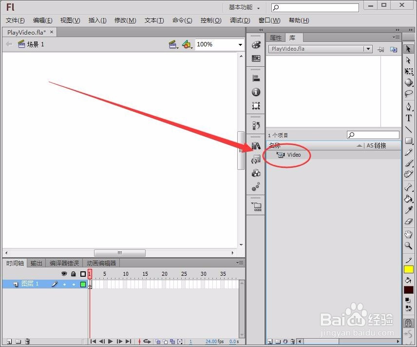The height and width of the screenshot is (347, 417).
Task: Click Library item Properties info icon
Action: [285, 342]
